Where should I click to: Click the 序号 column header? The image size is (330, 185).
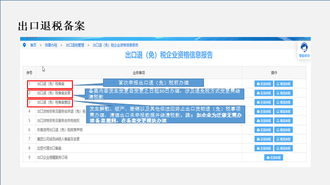point(29,73)
